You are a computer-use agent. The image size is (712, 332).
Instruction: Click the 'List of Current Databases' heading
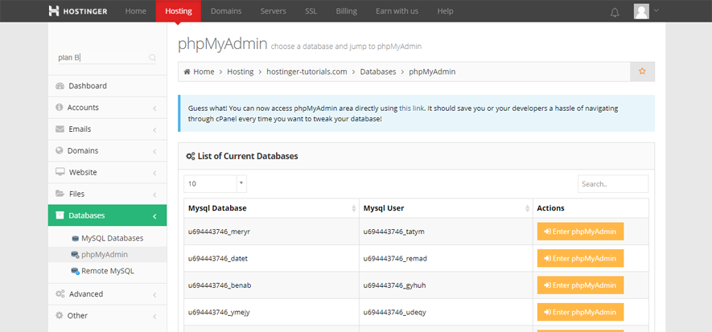[248, 156]
